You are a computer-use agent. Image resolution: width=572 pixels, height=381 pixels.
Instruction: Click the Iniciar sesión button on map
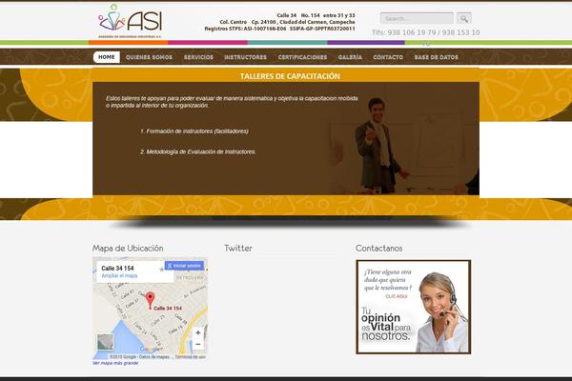(x=184, y=266)
